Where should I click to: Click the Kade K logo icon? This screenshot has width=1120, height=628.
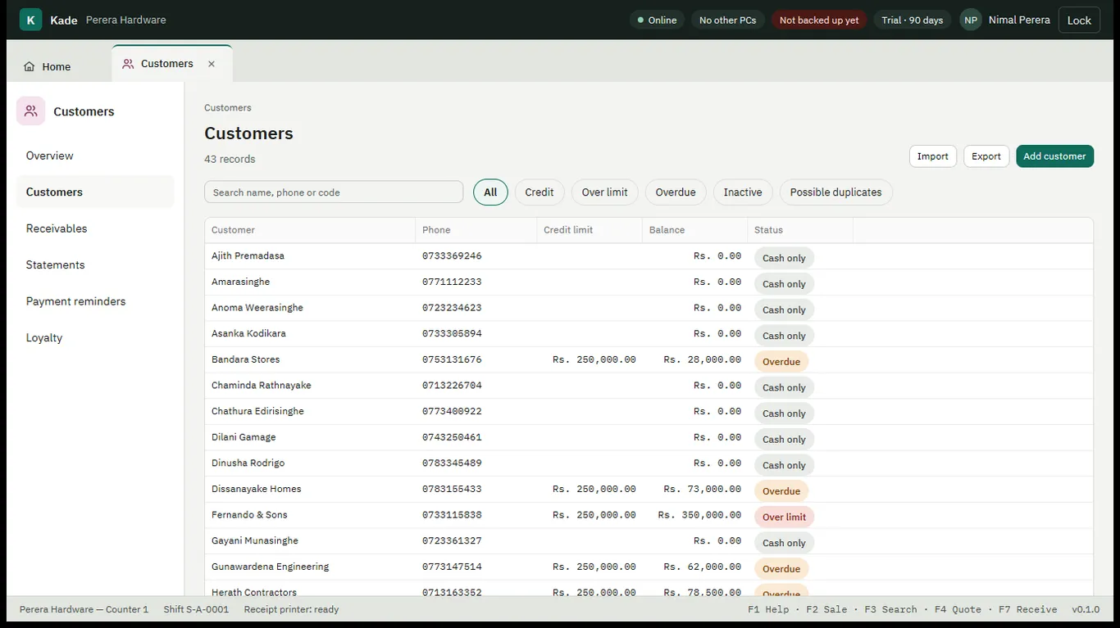coord(30,20)
